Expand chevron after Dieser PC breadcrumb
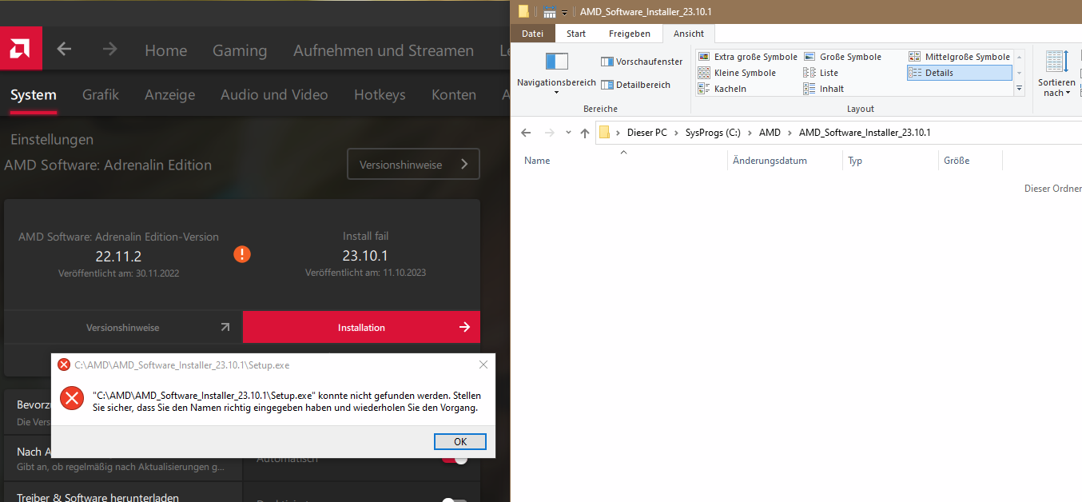The height and width of the screenshot is (502, 1082). tap(676, 133)
